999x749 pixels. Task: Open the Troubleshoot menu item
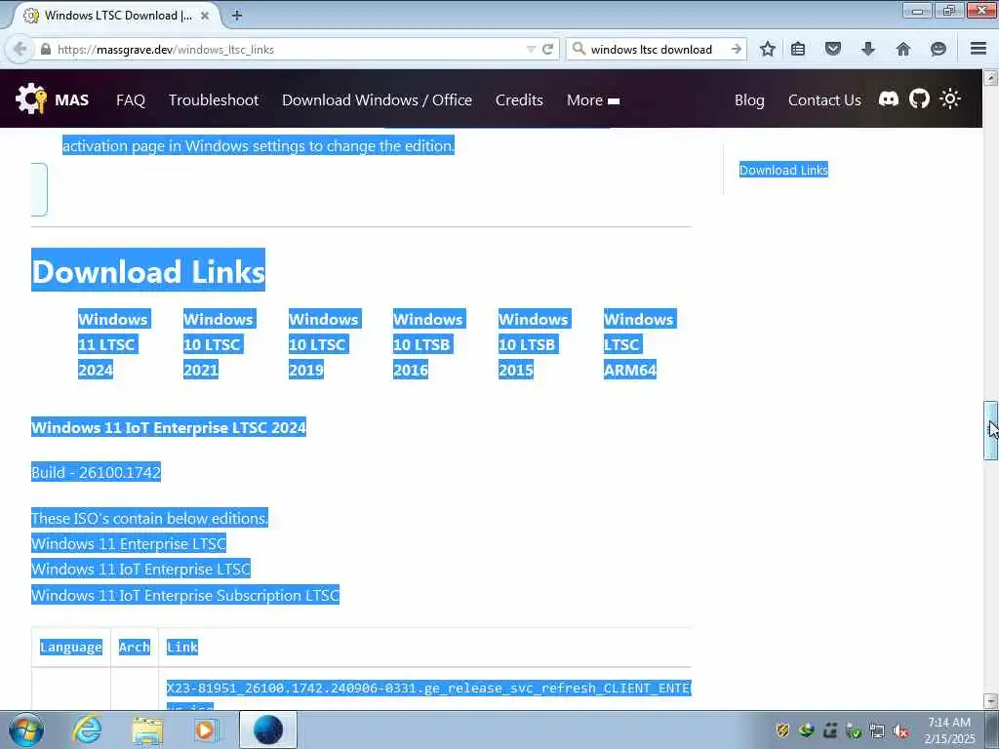point(214,100)
